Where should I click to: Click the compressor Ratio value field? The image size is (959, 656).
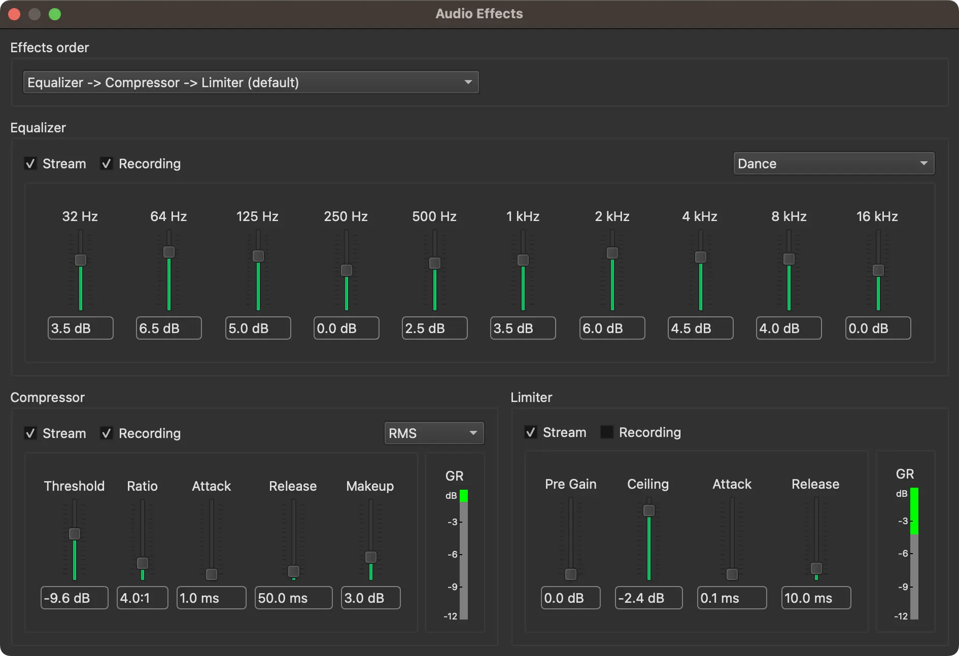coord(142,598)
